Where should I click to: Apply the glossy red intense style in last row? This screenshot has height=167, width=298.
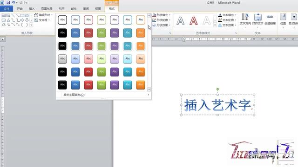[88, 85]
